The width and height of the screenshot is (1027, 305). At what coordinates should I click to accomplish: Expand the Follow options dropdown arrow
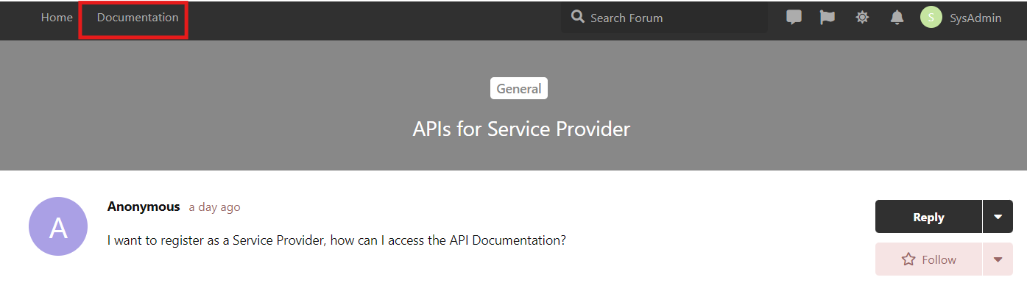[998, 259]
